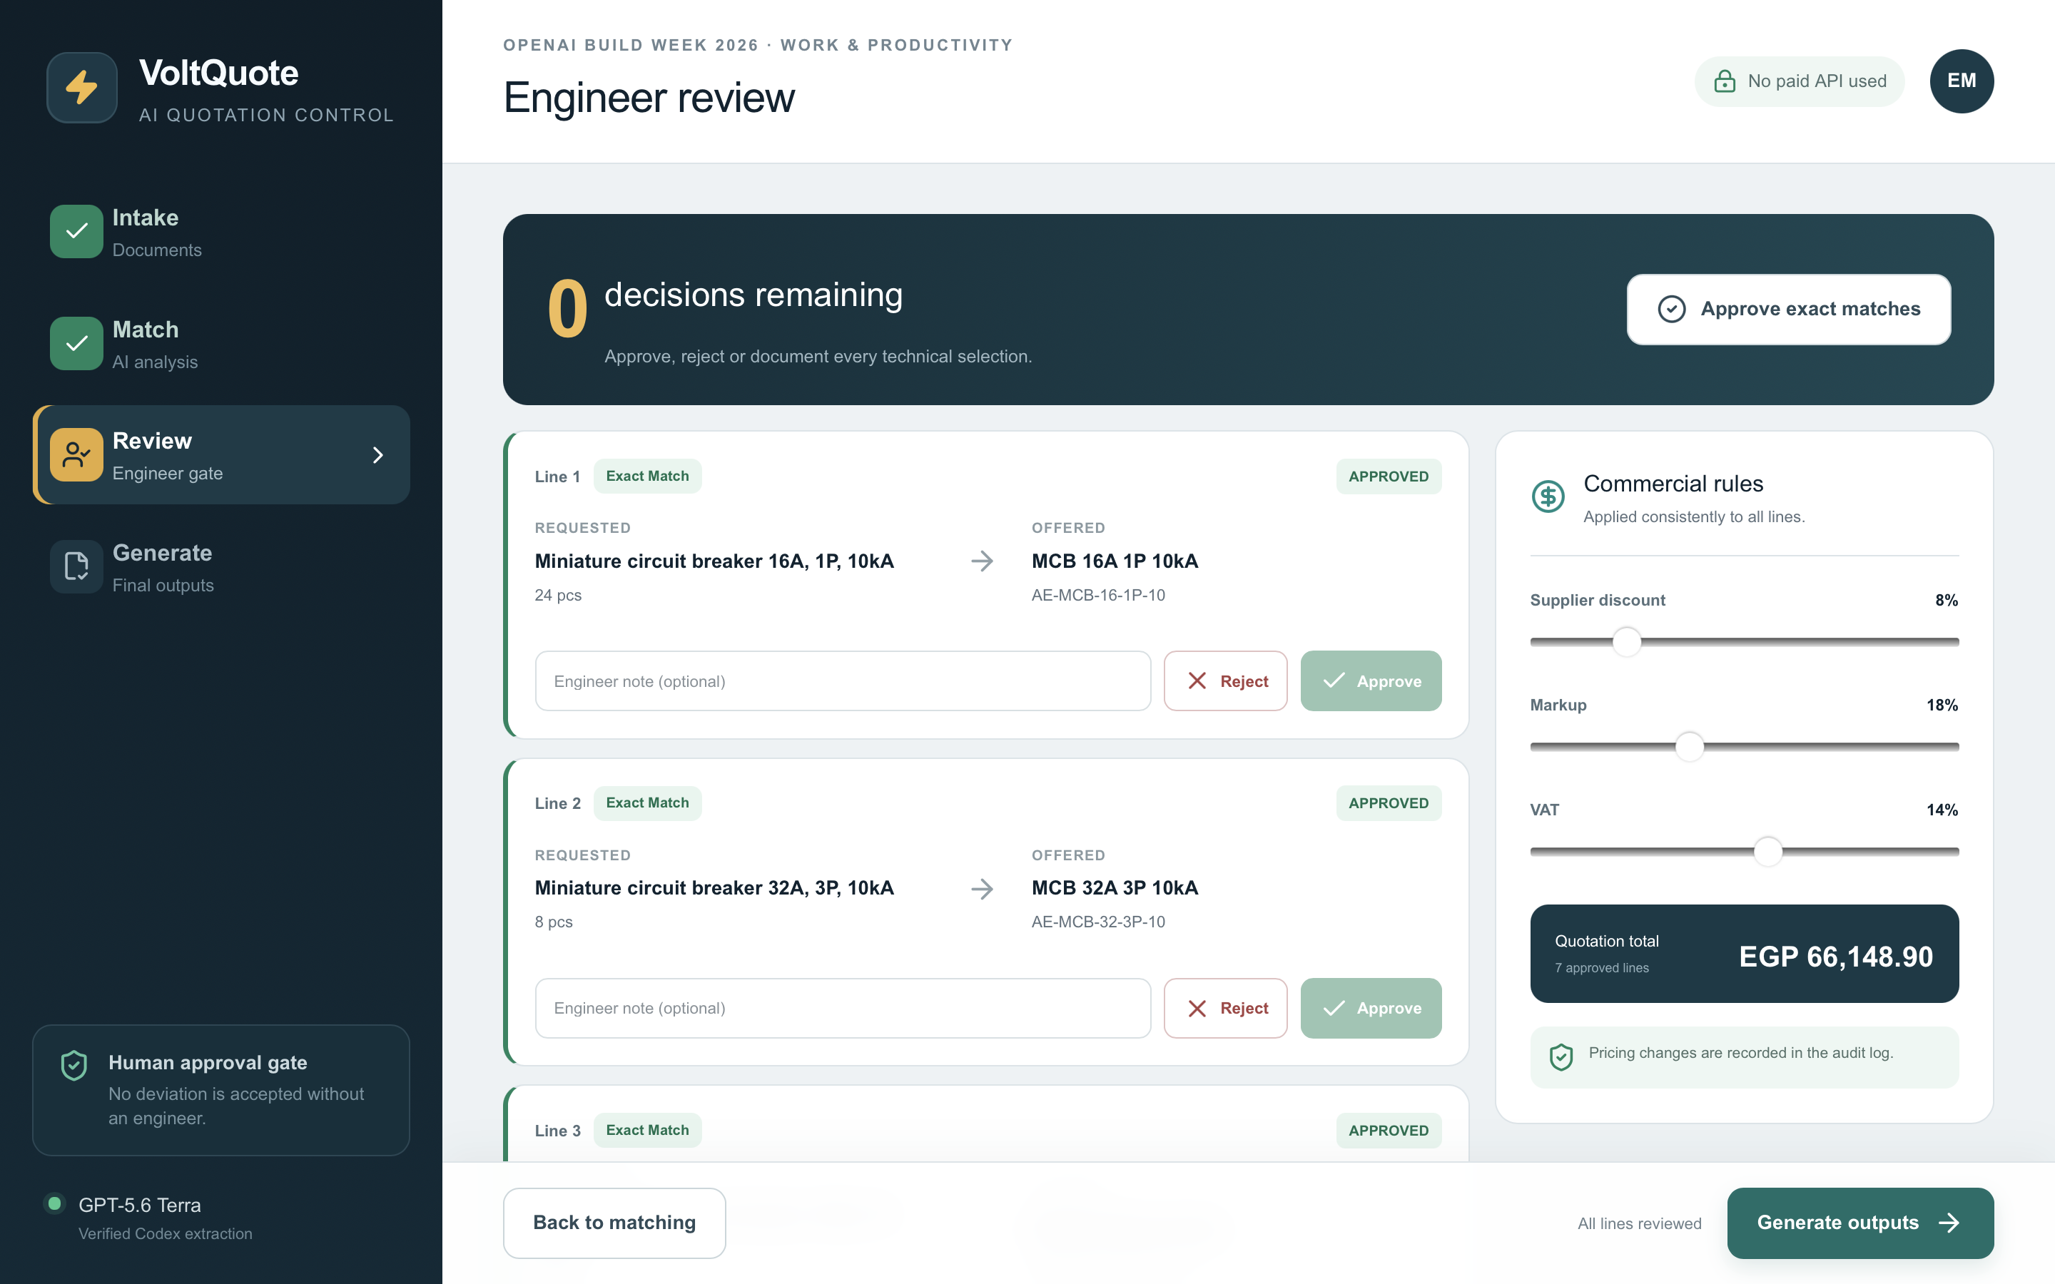The width and height of the screenshot is (2055, 1284).
Task: Click Line 1 Exact Match tag
Action: click(x=647, y=477)
